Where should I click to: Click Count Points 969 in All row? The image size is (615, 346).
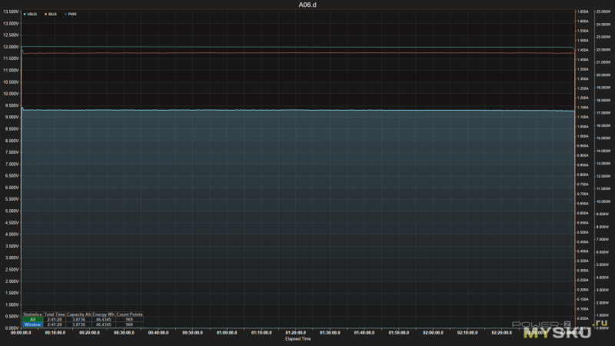(129, 319)
